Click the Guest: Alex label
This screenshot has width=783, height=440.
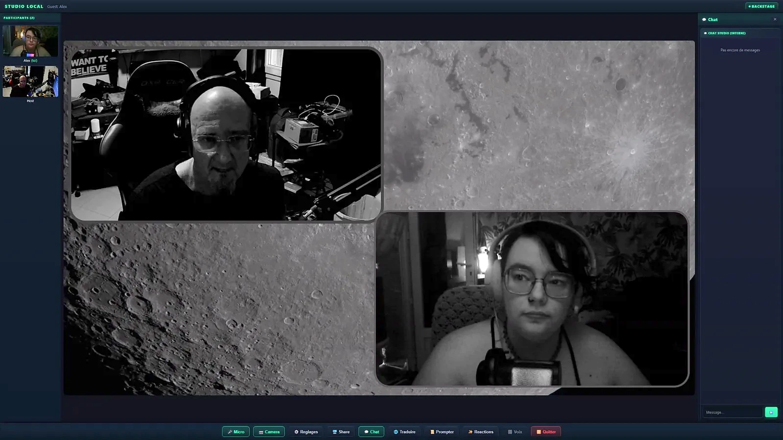coord(57,6)
